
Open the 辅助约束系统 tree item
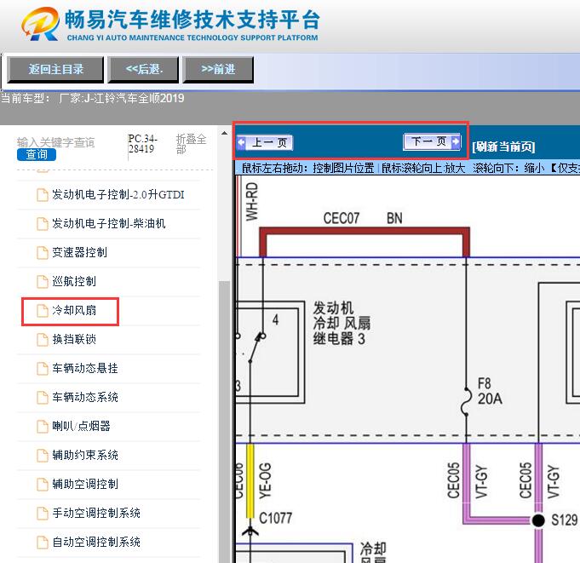(85, 455)
